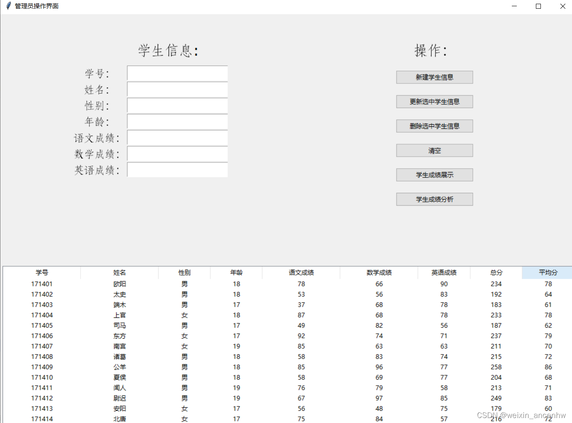Screen dimensions: 572x423
Task: Focus the 年龄 input field
Action: (177, 122)
